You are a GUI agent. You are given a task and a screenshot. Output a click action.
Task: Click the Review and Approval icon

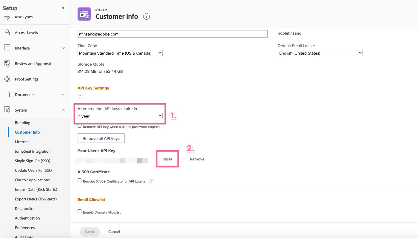pyautogui.click(x=7, y=64)
